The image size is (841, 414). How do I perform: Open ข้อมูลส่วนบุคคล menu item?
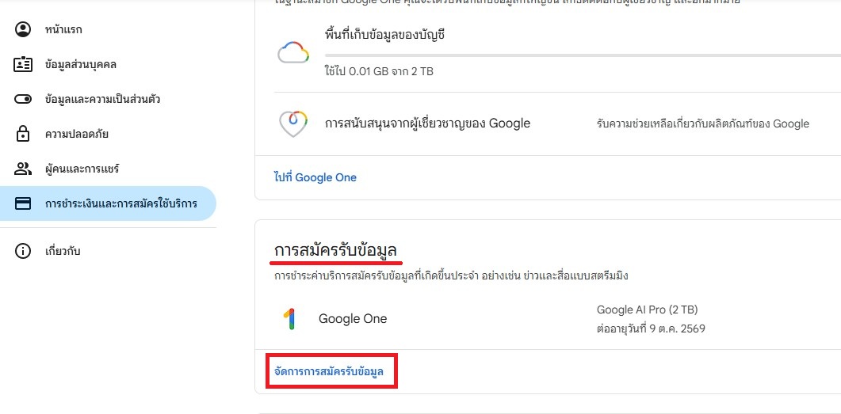[x=80, y=65]
